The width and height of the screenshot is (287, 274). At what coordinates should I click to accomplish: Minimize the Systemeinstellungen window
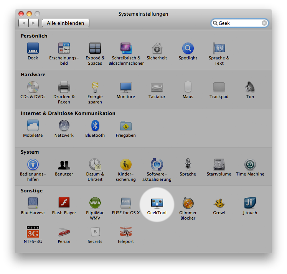point(29,14)
